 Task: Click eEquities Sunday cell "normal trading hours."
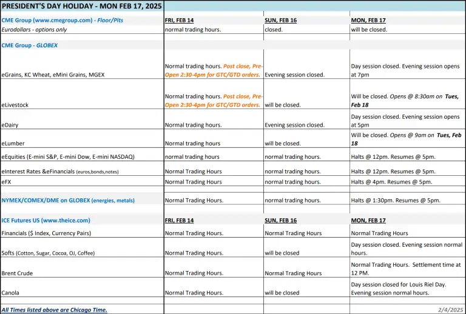click(x=292, y=157)
